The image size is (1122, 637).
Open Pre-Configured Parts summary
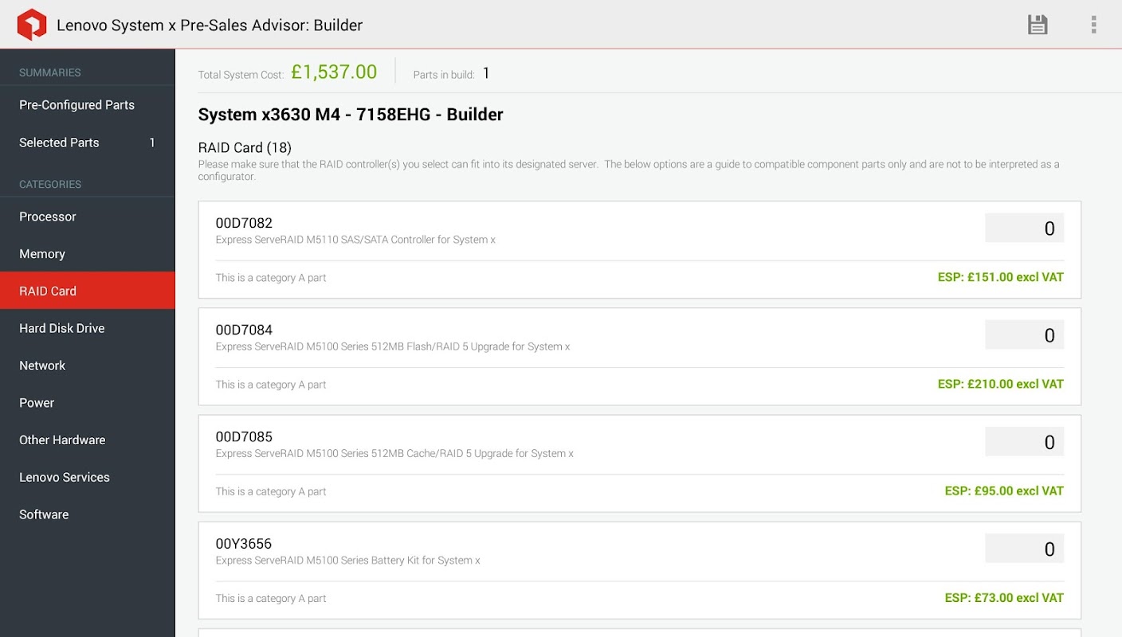point(88,105)
